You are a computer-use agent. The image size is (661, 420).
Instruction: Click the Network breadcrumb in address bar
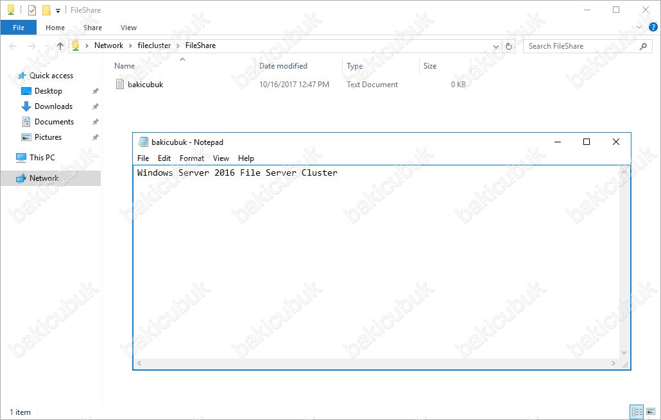click(108, 46)
